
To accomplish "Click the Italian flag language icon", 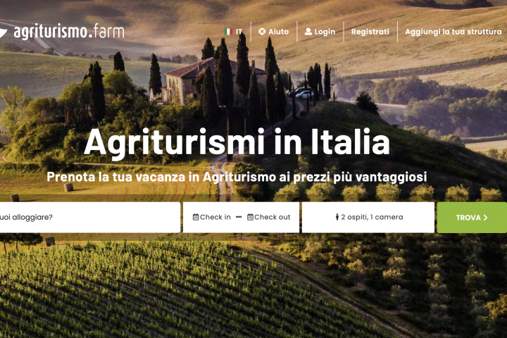I will (228, 32).
